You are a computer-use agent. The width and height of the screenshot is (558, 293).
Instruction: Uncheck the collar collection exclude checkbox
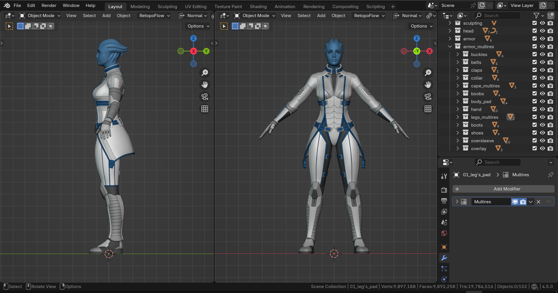534,78
